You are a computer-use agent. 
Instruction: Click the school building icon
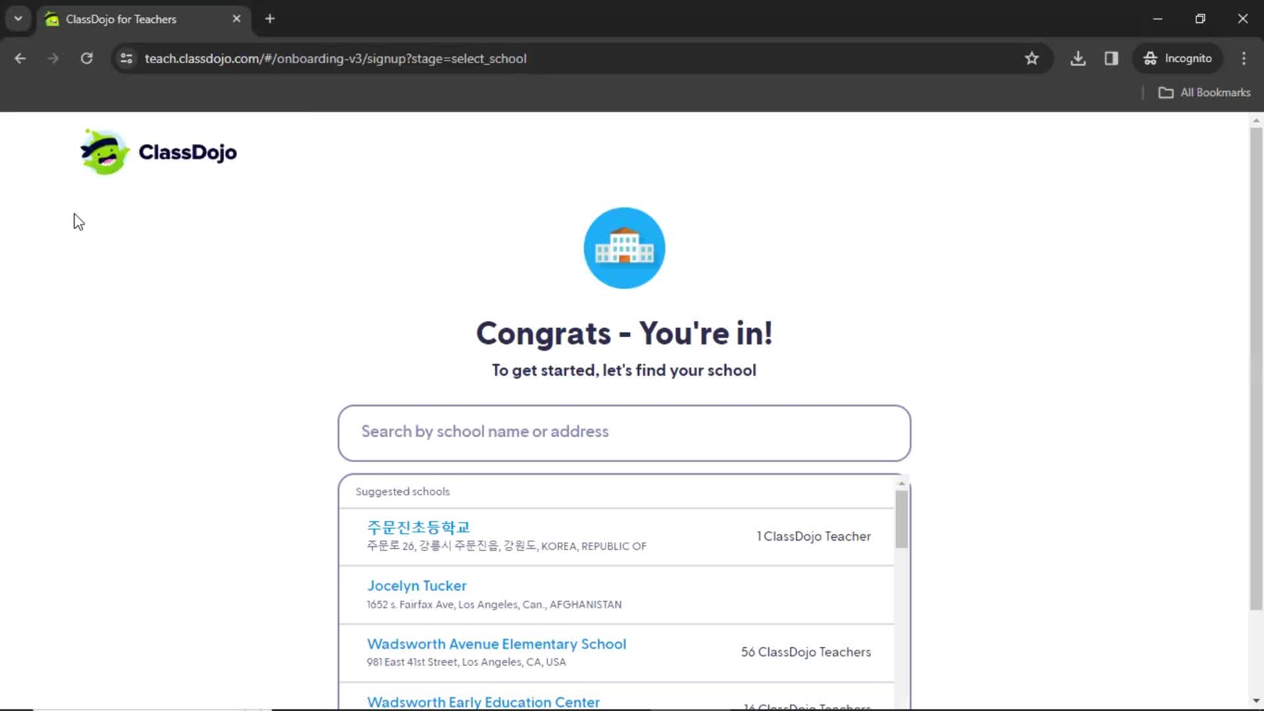pyautogui.click(x=623, y=248)
